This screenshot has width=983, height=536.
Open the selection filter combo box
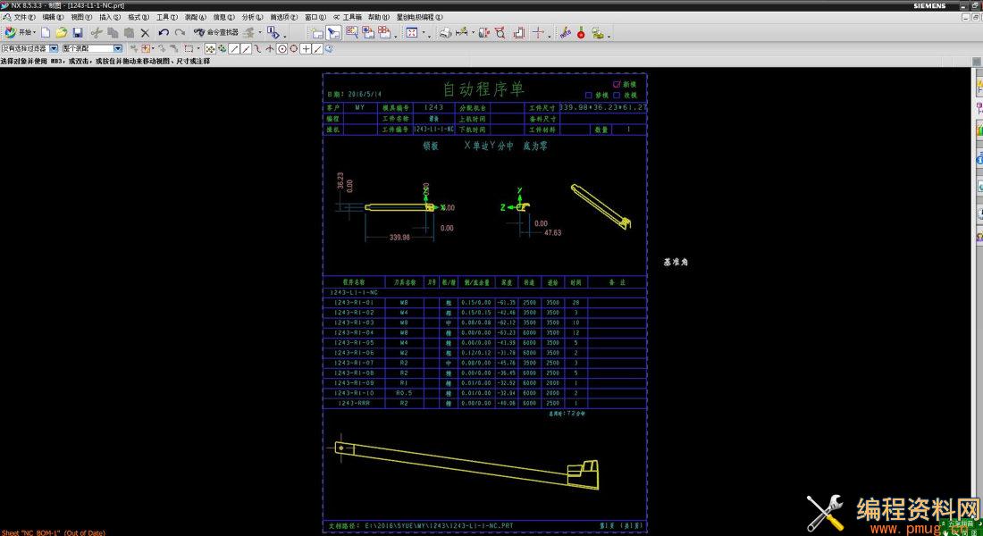point(29,48)
